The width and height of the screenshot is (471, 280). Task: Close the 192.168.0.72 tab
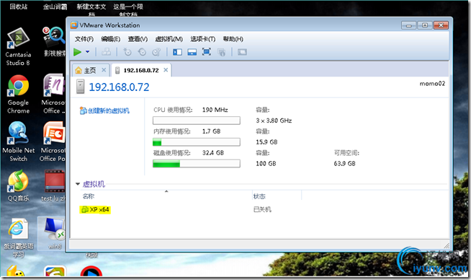pyautogui.click(x=166, y=70)
